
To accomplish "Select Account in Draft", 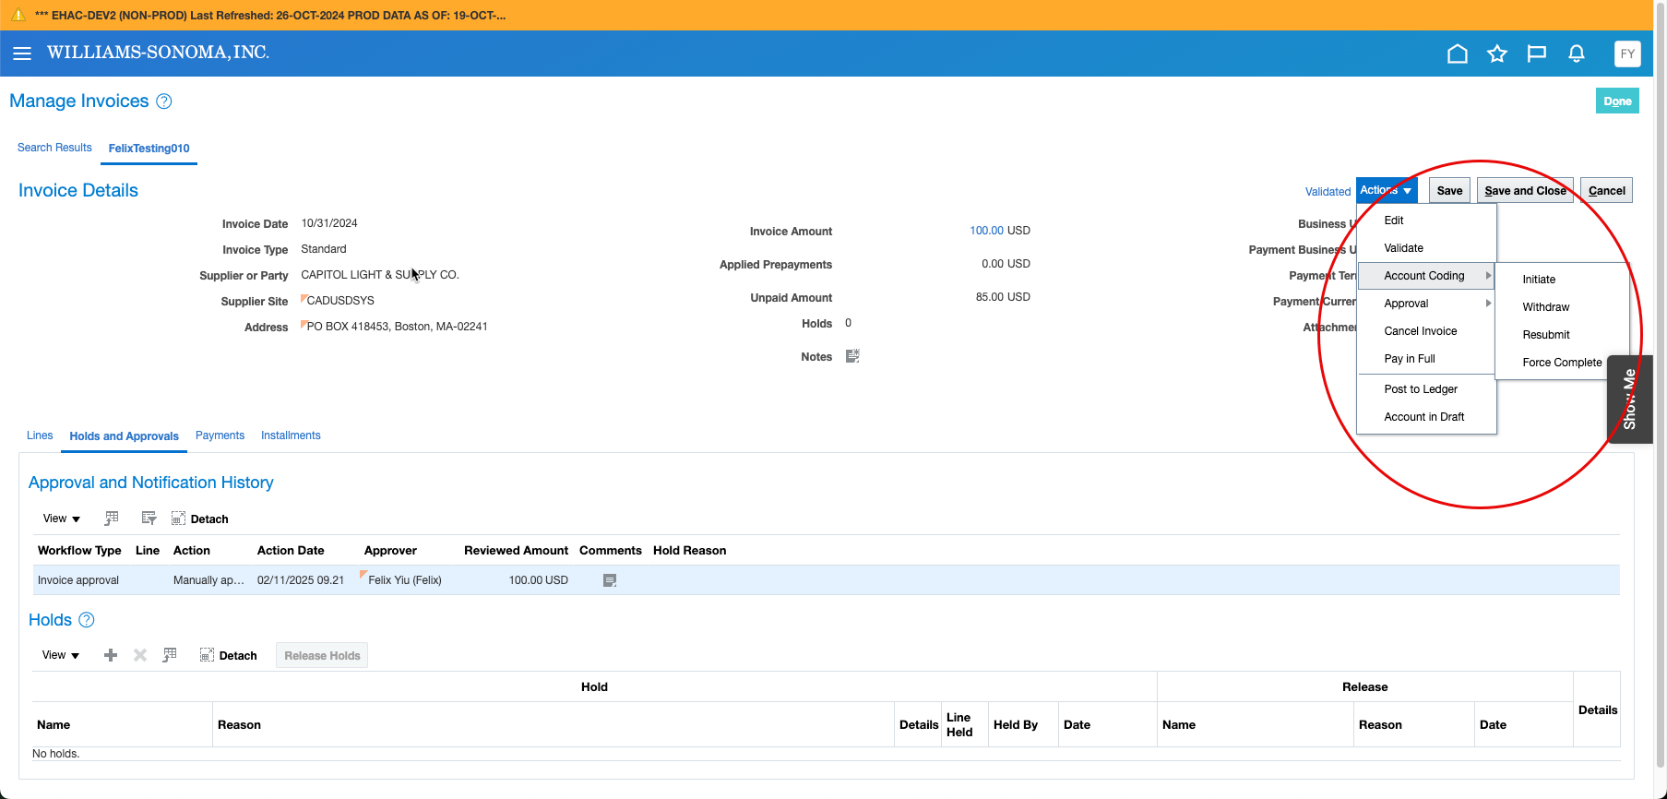I will tap(1426, 417).
